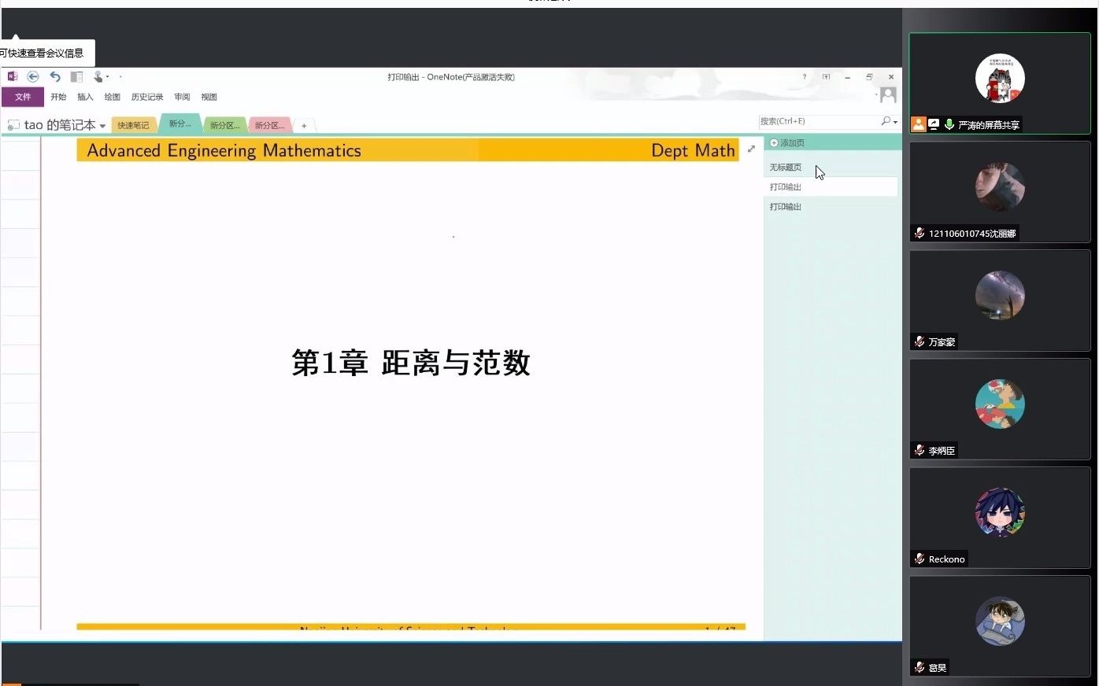This screenshot has width=1099, height=686.
Task: Open the tao 的笔记本 notebook dropdown
Action: 102,125
